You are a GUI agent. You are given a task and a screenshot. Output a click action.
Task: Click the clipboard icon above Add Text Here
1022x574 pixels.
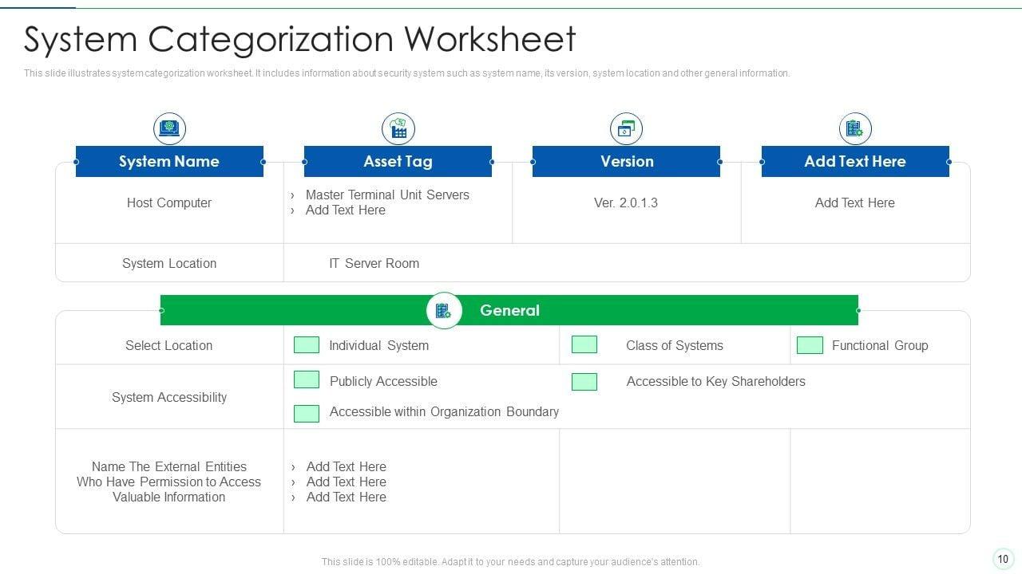point(854,128)
